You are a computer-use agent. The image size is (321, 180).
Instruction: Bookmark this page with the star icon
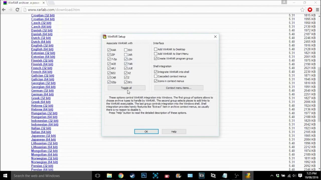tap(302, 10)
